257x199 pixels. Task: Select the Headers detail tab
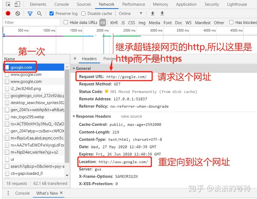tap(89, 58)
